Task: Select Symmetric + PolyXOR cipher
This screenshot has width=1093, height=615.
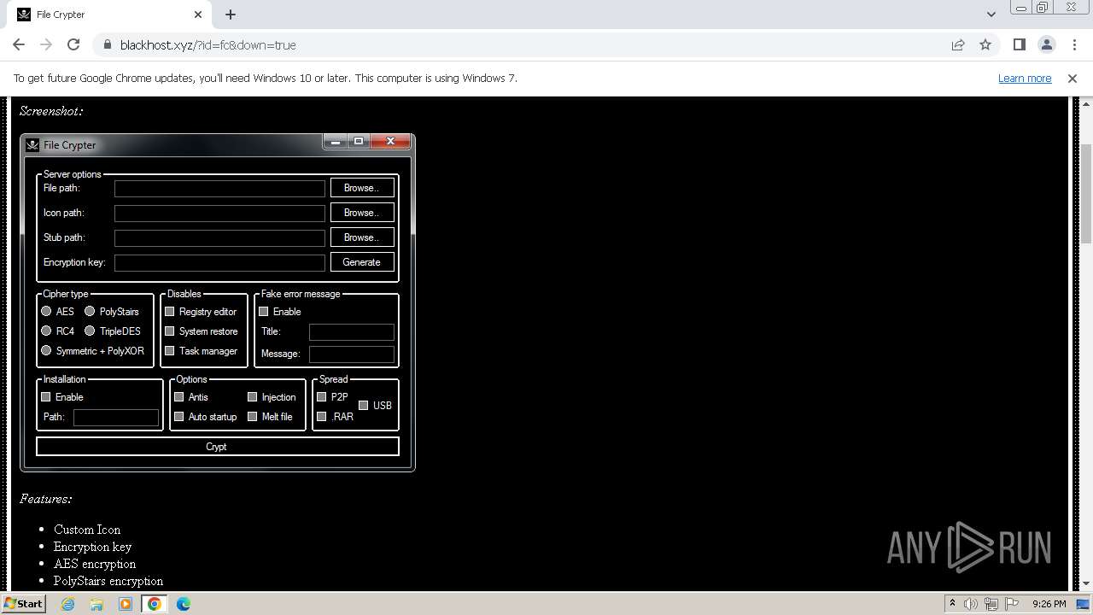Action: tap(47, 351)
